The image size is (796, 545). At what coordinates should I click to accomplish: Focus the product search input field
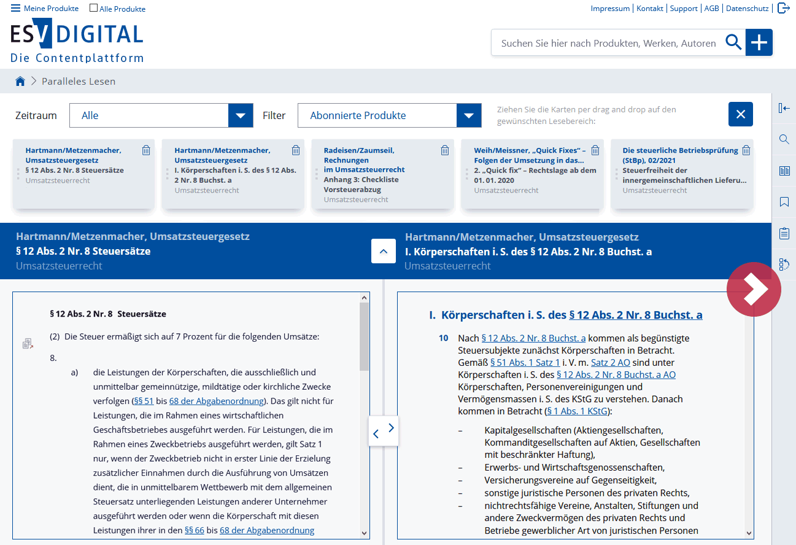(x=608, y=43)
